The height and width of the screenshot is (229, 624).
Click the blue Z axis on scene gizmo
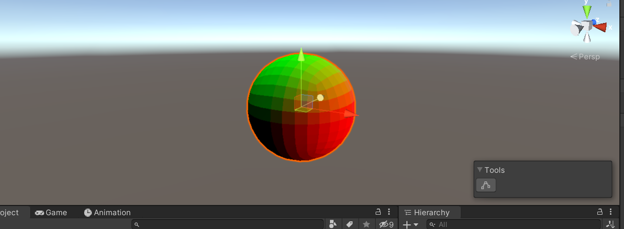click(594, 22)
